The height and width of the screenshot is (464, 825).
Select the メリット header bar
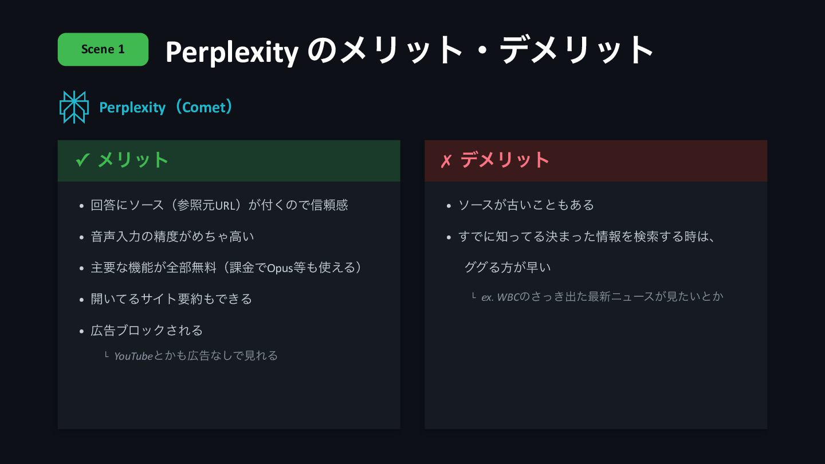click(229, 161)
